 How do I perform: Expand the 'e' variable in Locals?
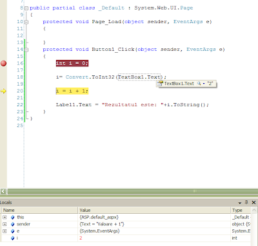point(5,231)
